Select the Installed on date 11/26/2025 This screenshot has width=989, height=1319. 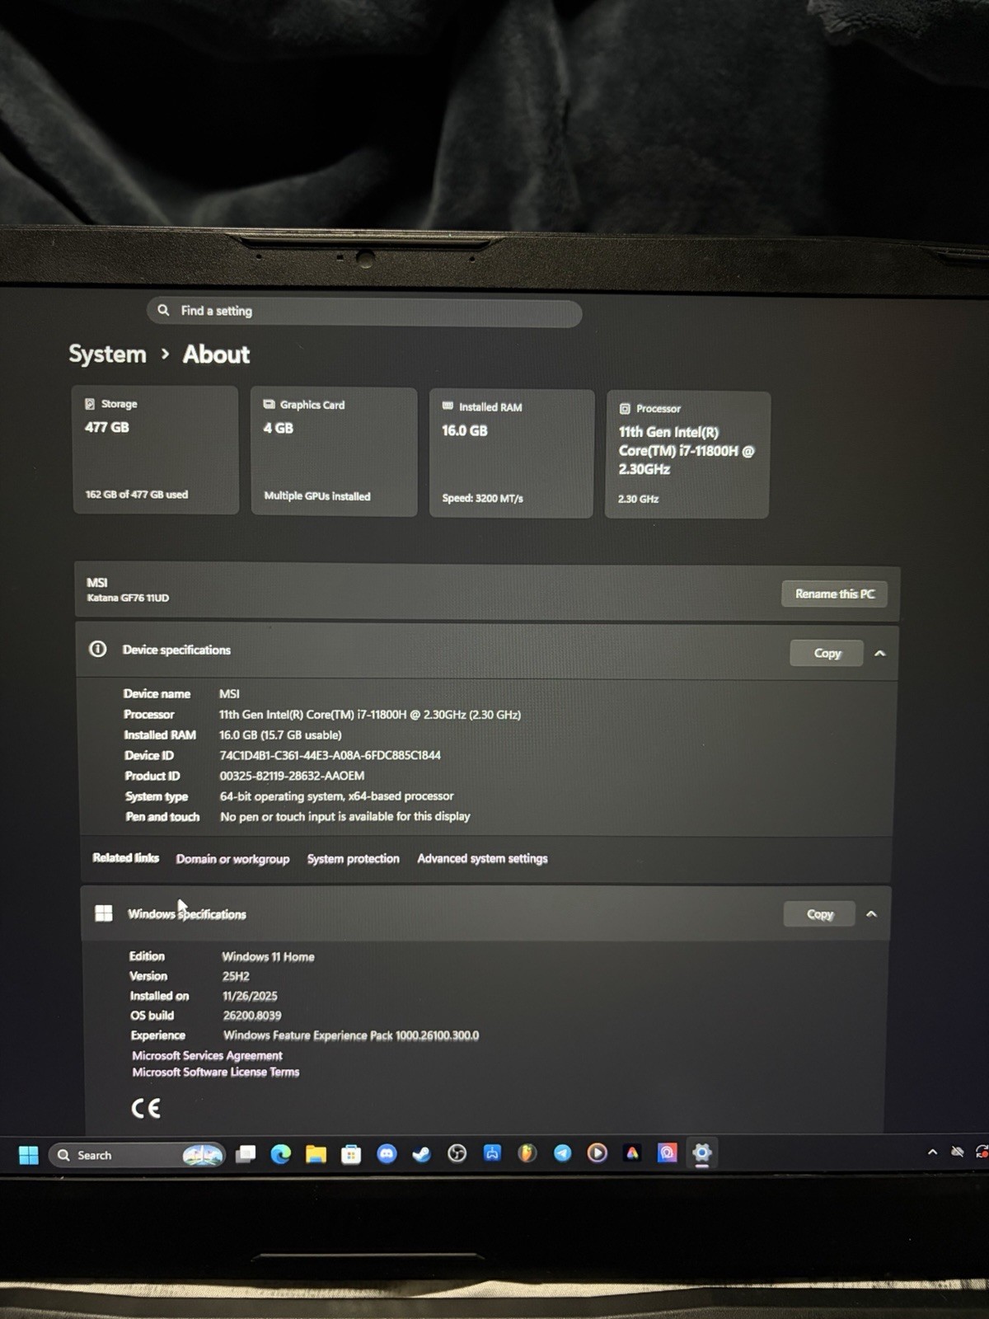pos(250,996)
